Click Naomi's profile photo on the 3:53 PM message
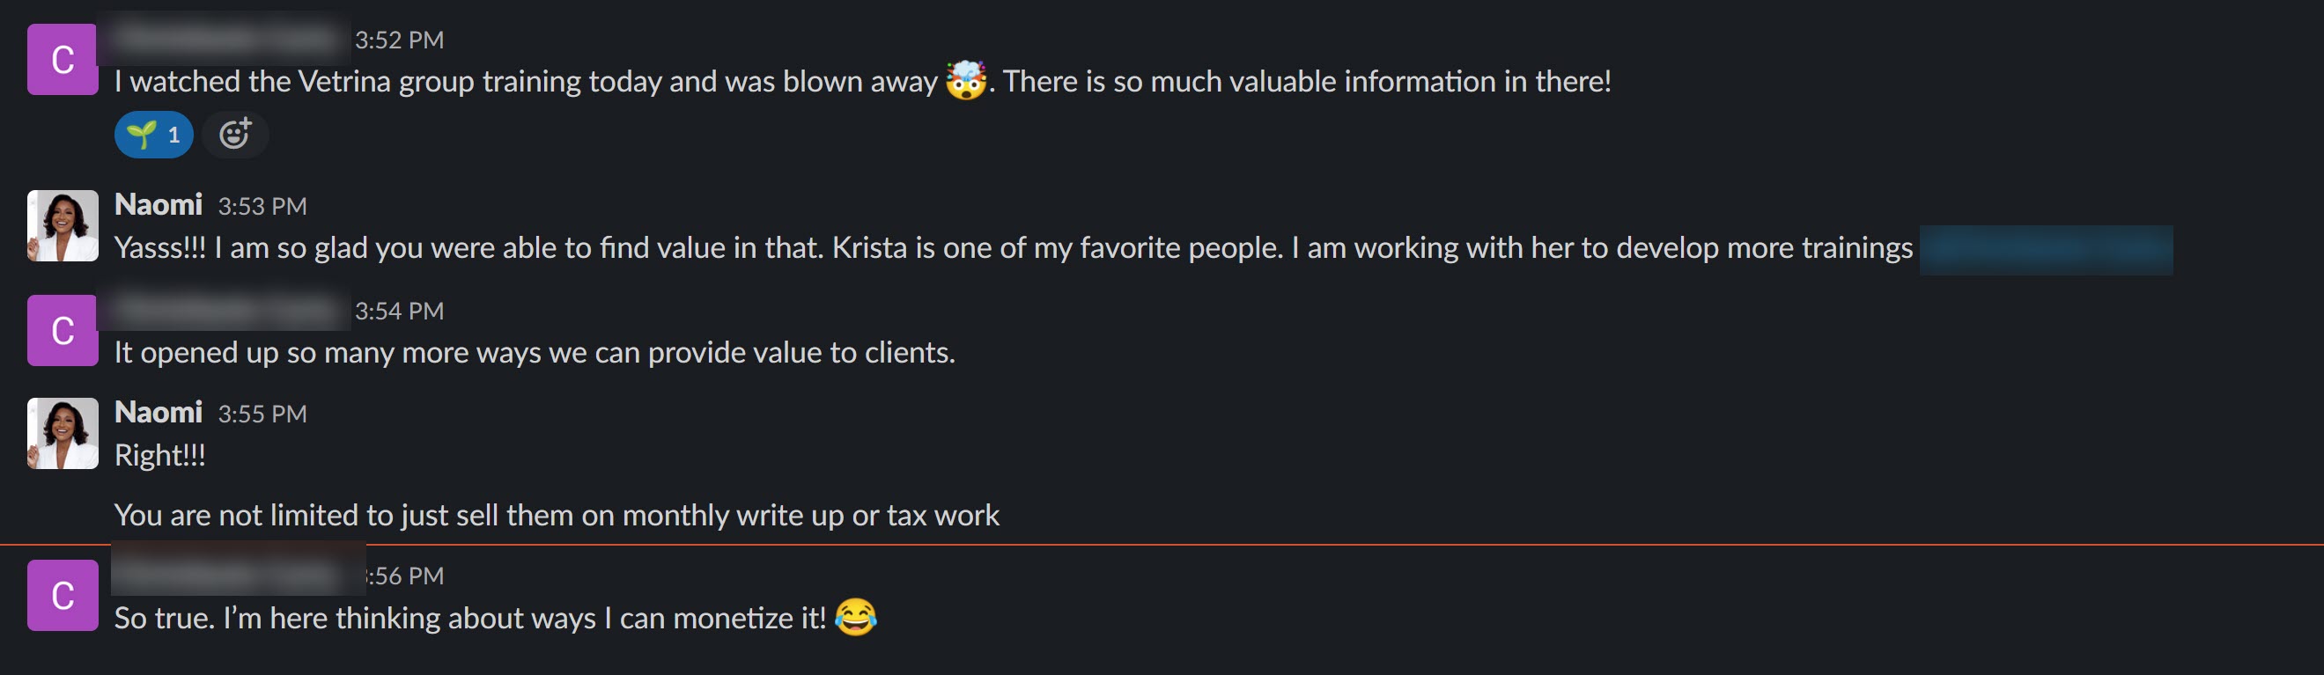Screen dimensions: 2324x675 (63, 225)
